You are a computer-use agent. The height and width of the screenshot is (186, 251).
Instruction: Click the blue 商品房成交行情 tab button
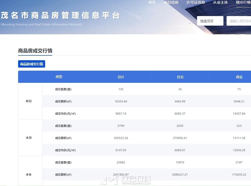[32, 64]
